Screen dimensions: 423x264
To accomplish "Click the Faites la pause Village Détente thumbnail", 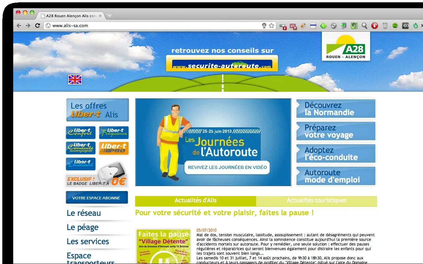I will click(164, 246).
